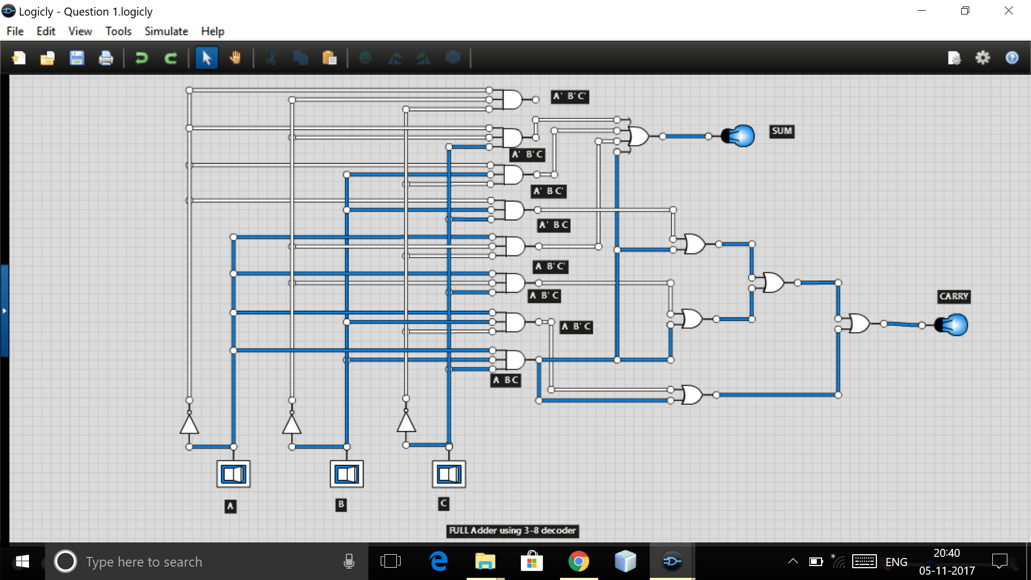Screen dimensions: 1031x580
Task: Select the pointer arrow tool
Action: (207, 58)
